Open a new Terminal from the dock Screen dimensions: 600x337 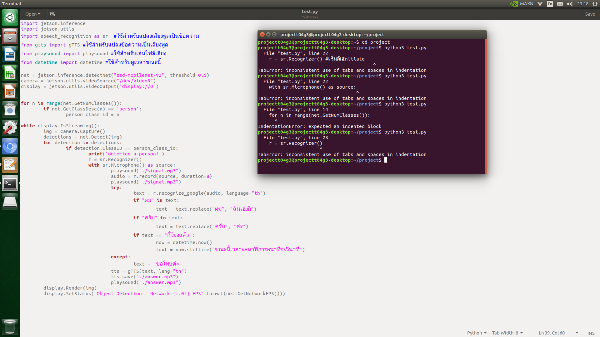click(x=10, y=183)
